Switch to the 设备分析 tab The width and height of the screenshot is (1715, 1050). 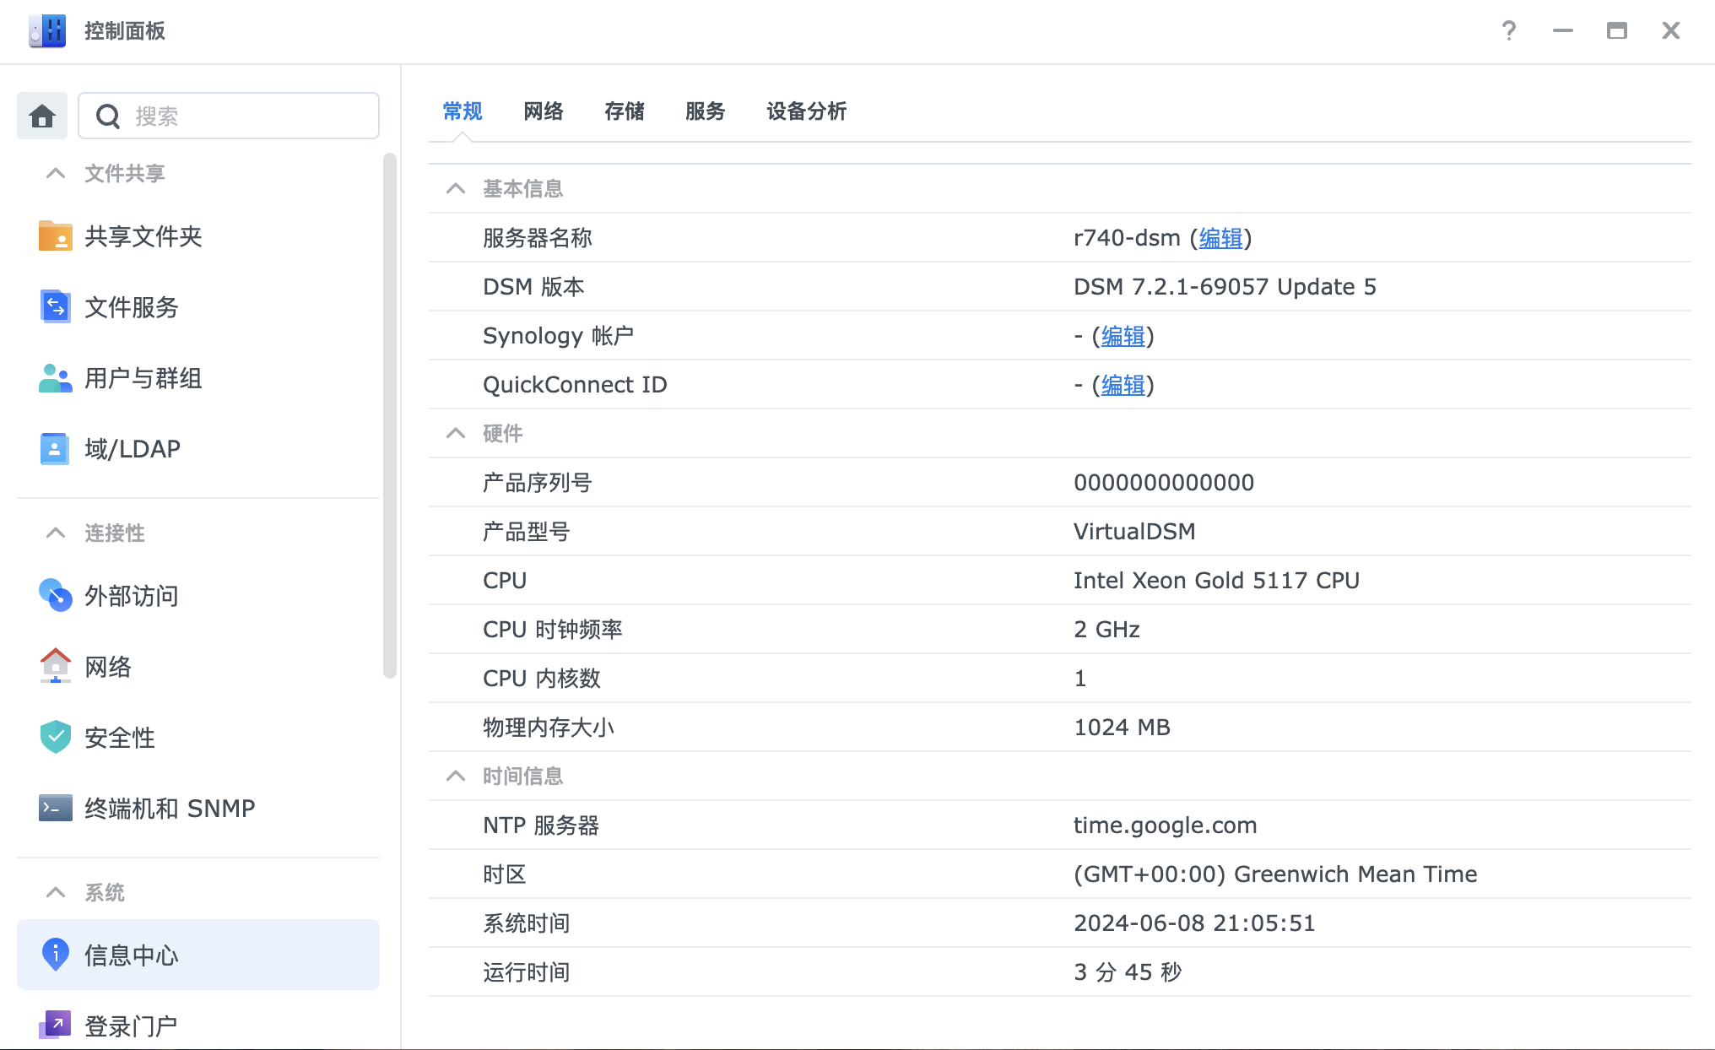[807, 111]
